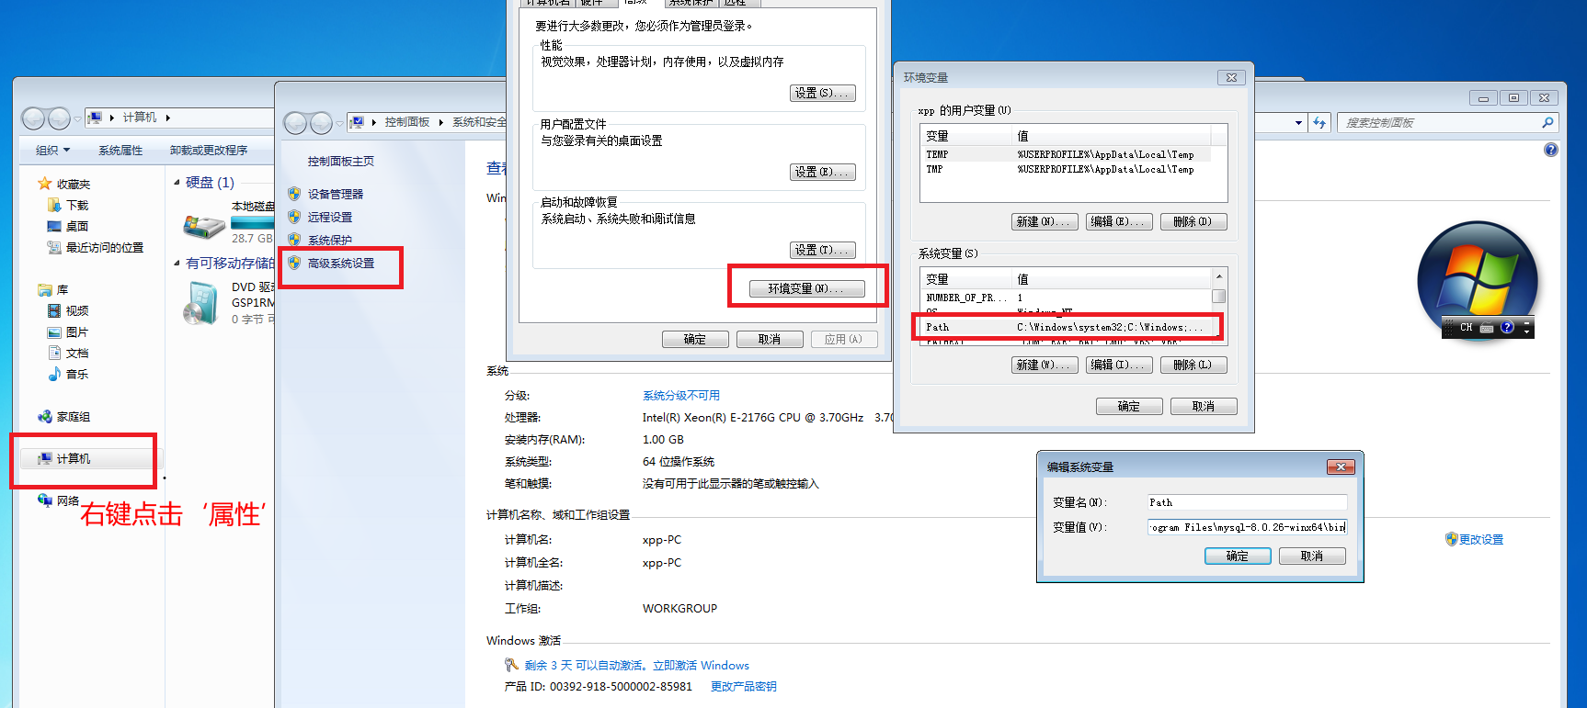Expand arrow after 计算机 in address bar
1587x708 pixels.
pos(168,118)
